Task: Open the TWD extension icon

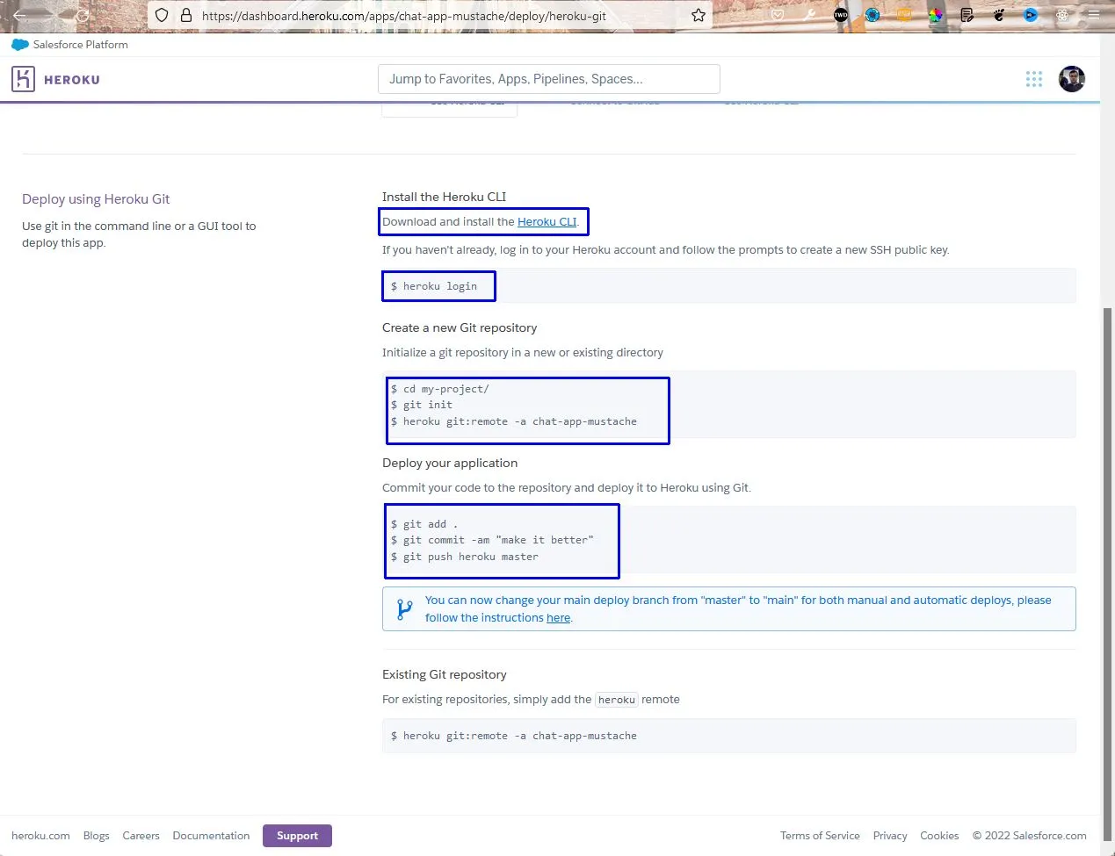Action: tap(841, 15)
